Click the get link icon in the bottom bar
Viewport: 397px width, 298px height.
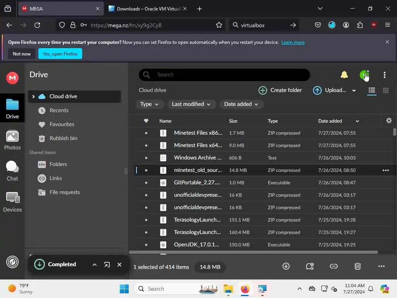[333, 266]
